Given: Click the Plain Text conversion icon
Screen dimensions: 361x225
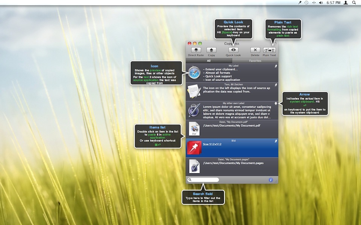Looking at the screenshot, I should coord(269,50).
